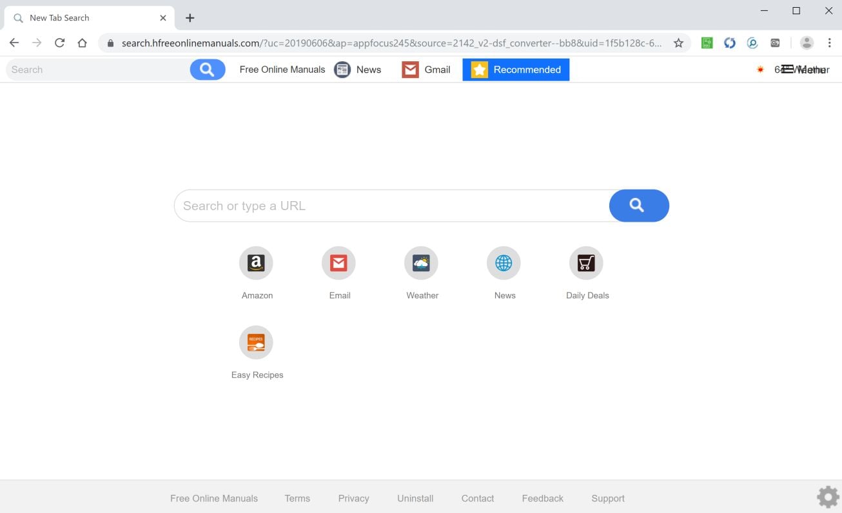Click the Weather label under its icon

(x=422, y=295)
